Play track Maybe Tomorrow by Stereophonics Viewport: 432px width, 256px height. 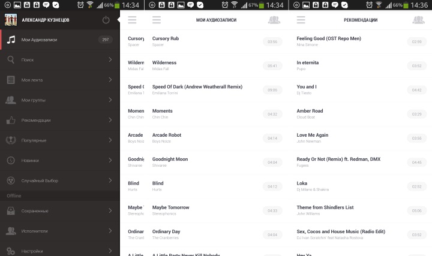click(216, 210)
